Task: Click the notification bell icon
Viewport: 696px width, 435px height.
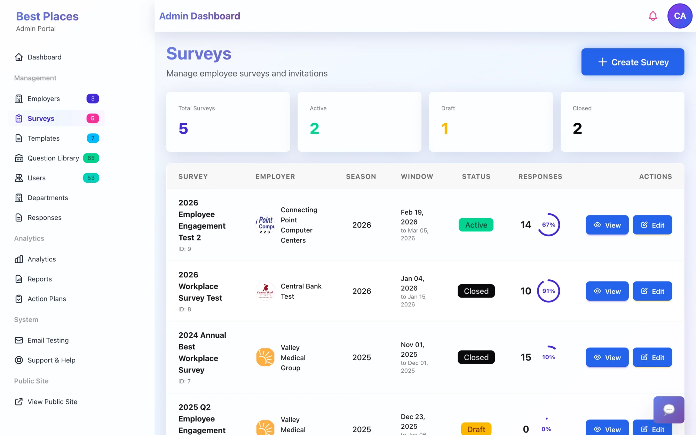Action: coord(653,16)
